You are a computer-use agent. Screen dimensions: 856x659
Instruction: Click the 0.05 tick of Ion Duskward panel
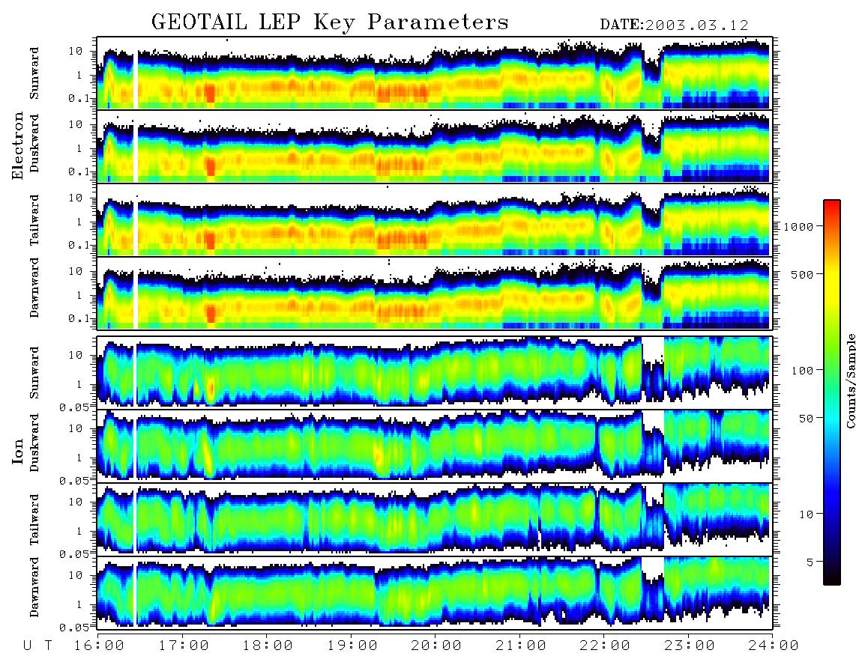75,481
